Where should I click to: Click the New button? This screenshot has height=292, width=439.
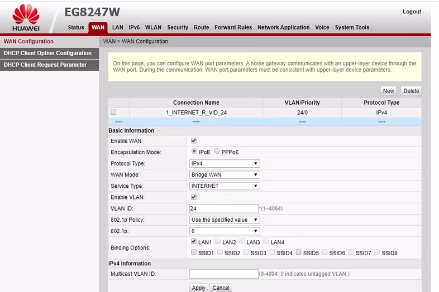pyautogui.click(x=388, y=91)
